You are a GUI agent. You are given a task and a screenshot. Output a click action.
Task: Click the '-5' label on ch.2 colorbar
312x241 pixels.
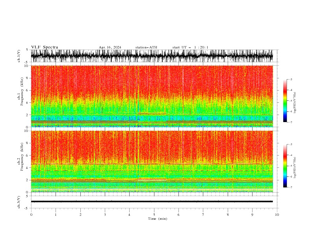(x=290, y=166)
